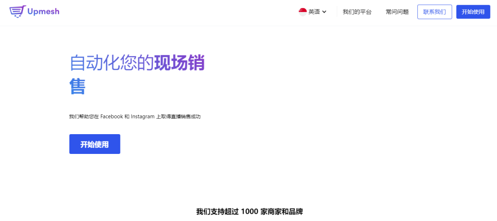Viewport: 497px width, 221px height.
Task: Click the word Instagram in the subtitle
Action: click(x=143, y=117)
